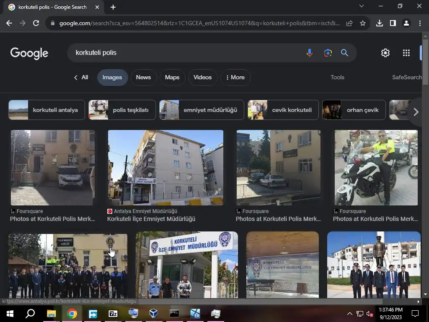This screenshot has height=322, width=429.
Task: Reload the current page
Action: [36, 23]
